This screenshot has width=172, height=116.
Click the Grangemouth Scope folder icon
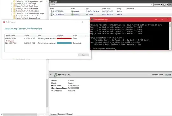(x=14, y=1)
